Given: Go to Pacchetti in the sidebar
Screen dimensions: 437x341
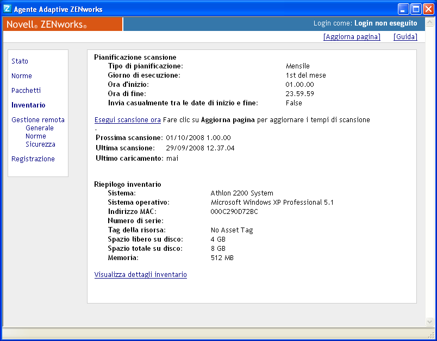Looking at the screenshot, I should [26, 91].
